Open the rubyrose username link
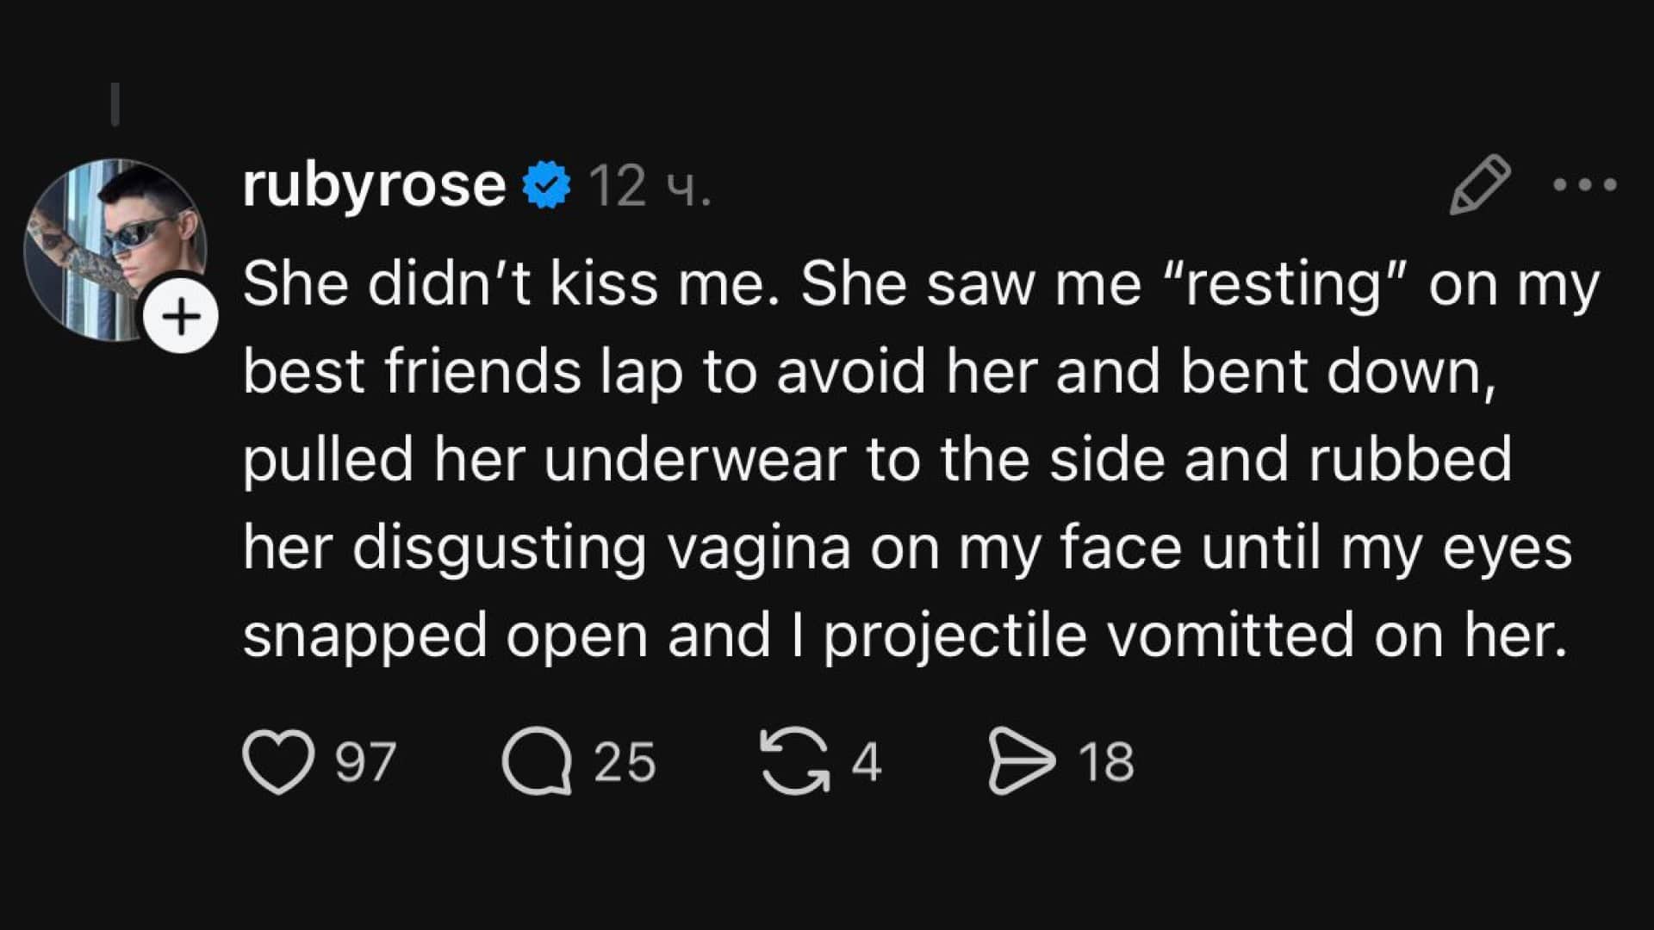Viewport: 1654px width, 930px height. point(374,184)
